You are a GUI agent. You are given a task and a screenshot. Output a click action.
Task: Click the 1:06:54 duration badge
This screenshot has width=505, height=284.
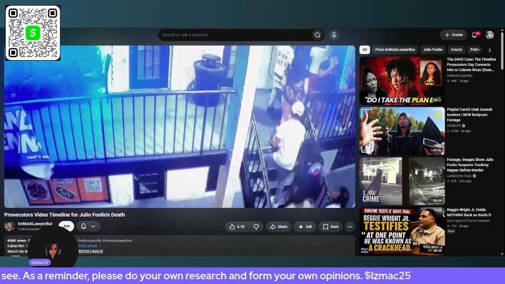click(436, 200)
